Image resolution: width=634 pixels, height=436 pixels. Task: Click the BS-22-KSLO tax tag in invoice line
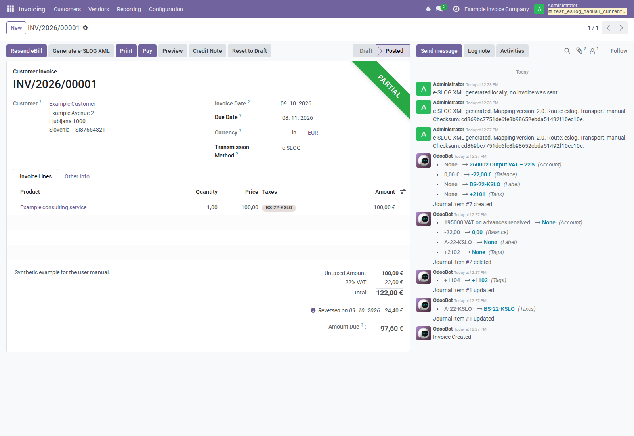click(279, 208)
